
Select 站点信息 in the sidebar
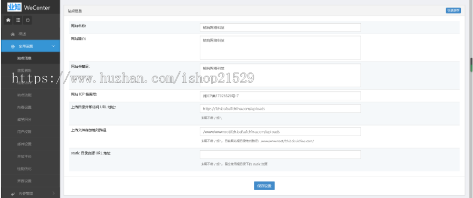[x=30, y=58]
